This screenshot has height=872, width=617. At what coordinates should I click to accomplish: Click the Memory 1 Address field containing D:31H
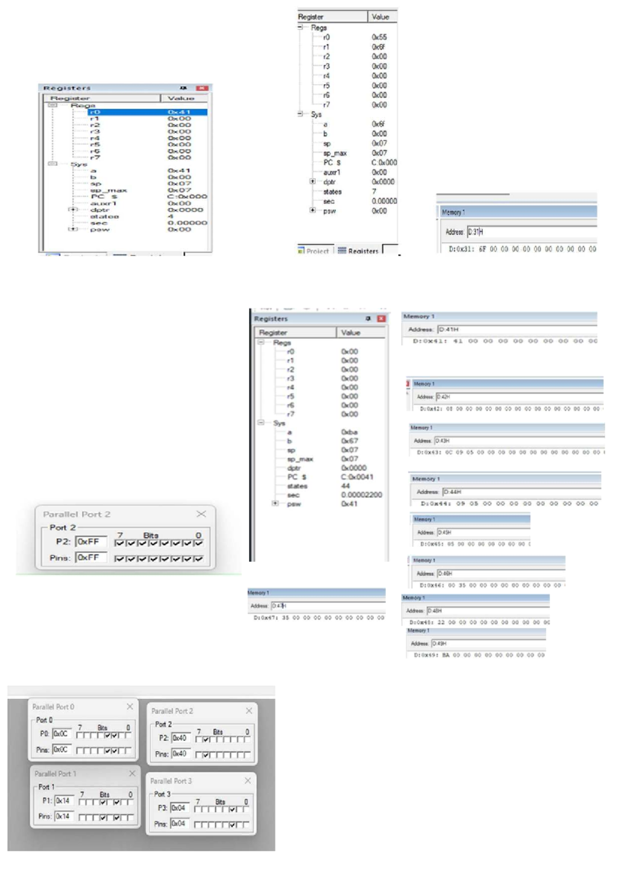[x=532, y=232]
